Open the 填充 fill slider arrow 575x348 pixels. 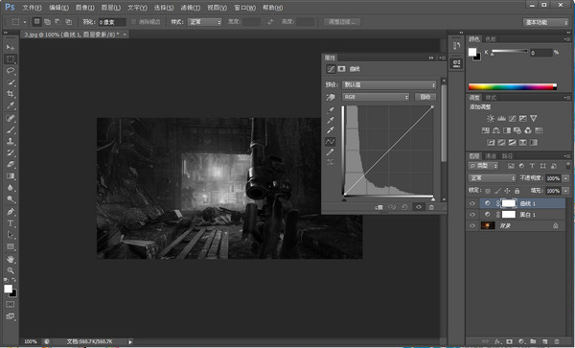(565, 191)
